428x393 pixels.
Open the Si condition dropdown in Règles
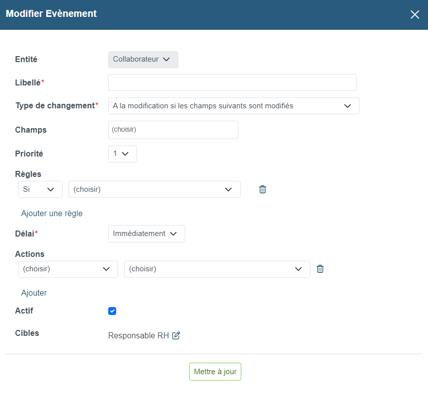click(x=40, y=189)
